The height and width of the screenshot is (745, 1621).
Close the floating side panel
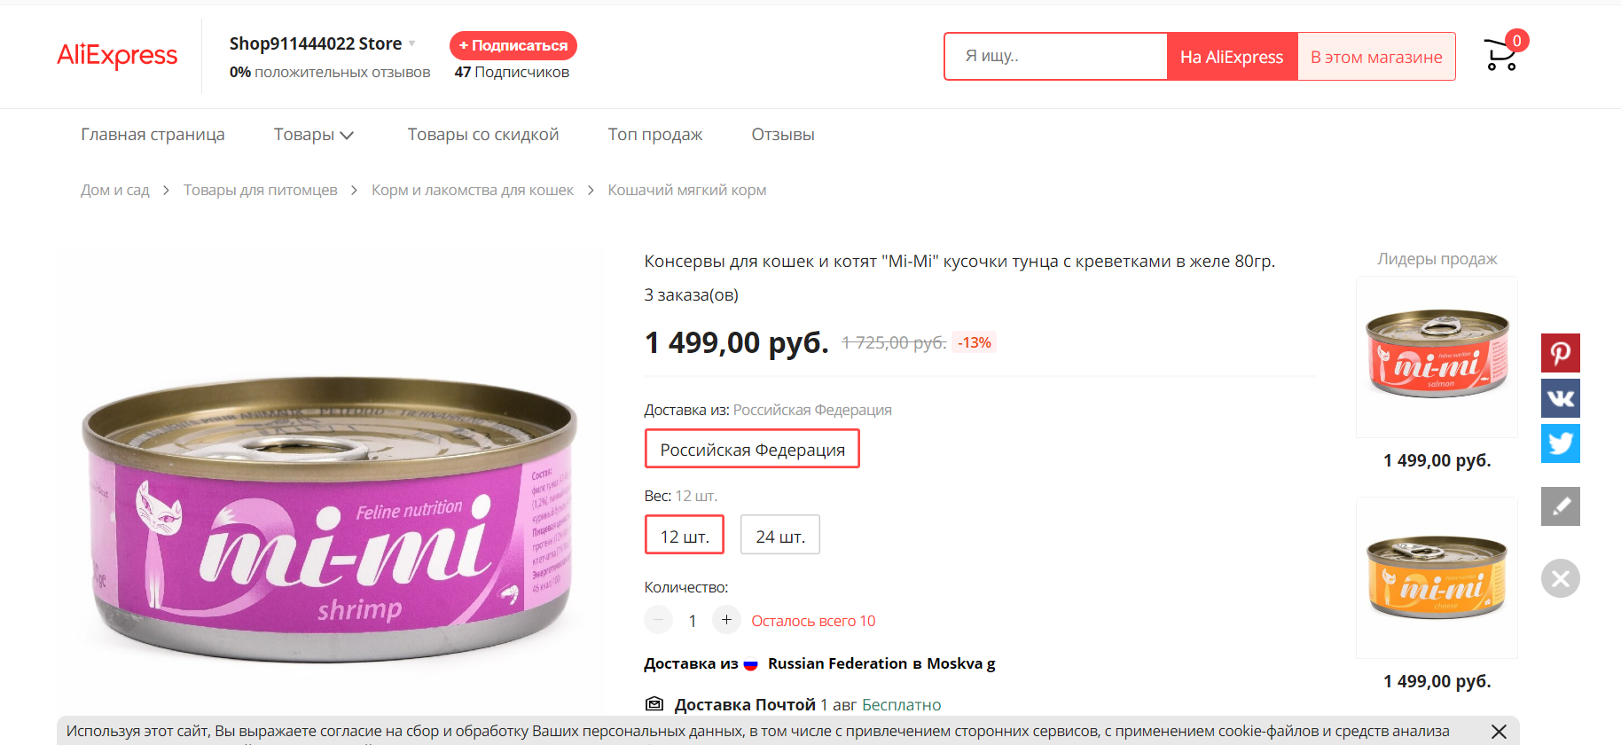(1561, 578)
